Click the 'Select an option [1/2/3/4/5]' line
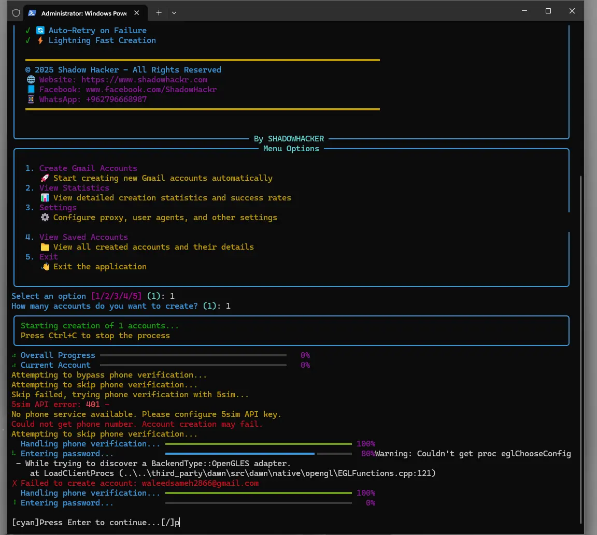The image size is (597, 535). click(93, 296)
